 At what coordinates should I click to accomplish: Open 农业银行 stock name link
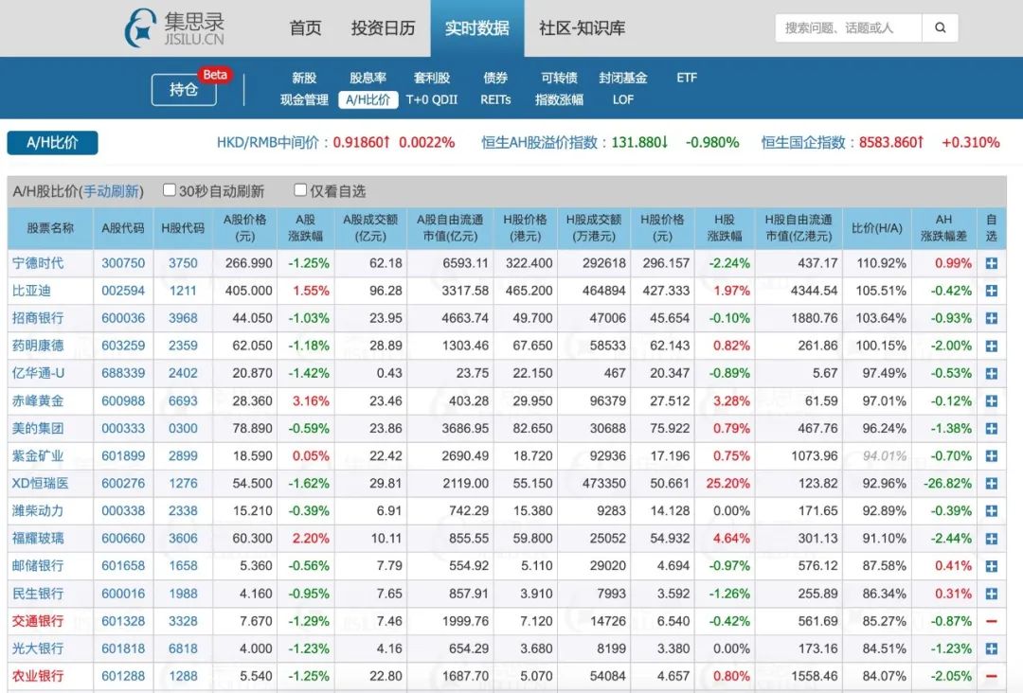[x=38, y=676]
